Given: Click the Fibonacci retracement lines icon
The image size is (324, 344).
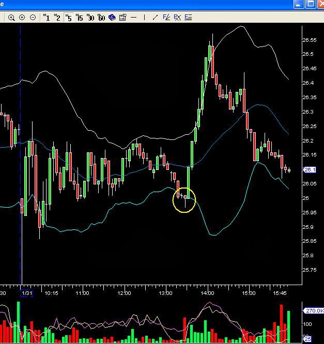Looking at the screenshot, I should (x=188, y=18).
